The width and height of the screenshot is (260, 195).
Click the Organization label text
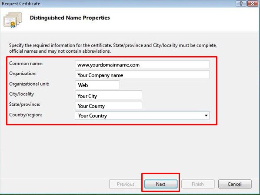coord(23,74)
